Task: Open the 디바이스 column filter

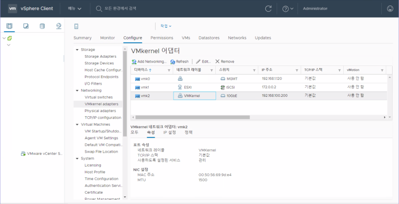Action: click(x=169, y=70)
